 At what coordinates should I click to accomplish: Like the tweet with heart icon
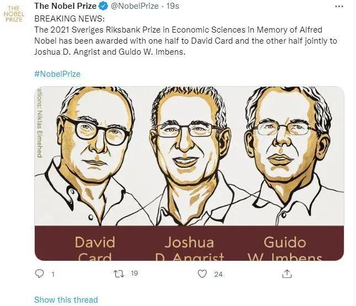coord(202,273)
